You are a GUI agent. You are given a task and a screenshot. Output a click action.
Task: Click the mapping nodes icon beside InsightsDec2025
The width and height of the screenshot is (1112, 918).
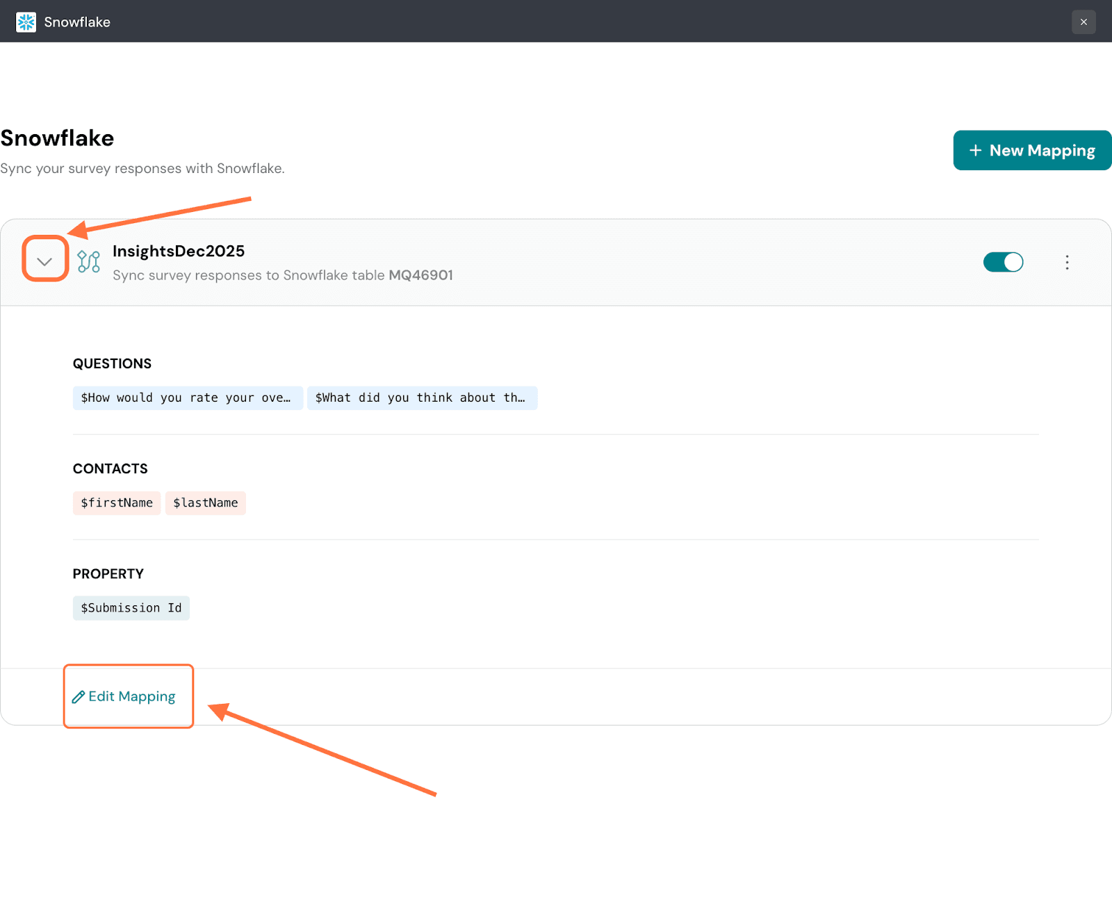coord(89,262)
